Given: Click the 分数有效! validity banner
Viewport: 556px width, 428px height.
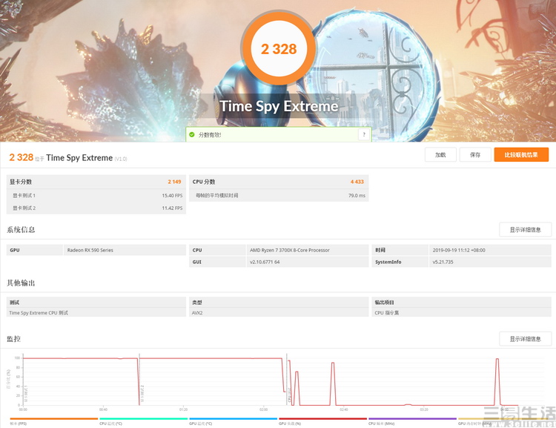Looking at the screenshot, I should click(x=278, y=134).
